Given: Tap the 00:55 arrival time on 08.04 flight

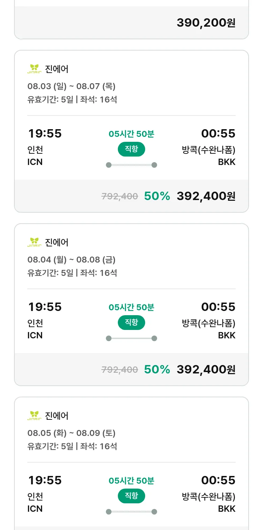Looking at the screenshot, I should 218,307.
